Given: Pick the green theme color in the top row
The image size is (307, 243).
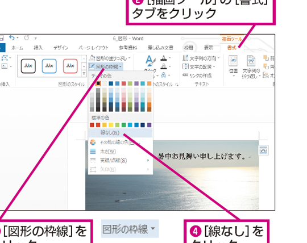Looking at the screenshot, I should 130,83.
